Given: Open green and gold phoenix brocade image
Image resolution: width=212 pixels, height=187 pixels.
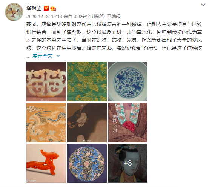Looking at the screenshot, I should coord(87,81).
